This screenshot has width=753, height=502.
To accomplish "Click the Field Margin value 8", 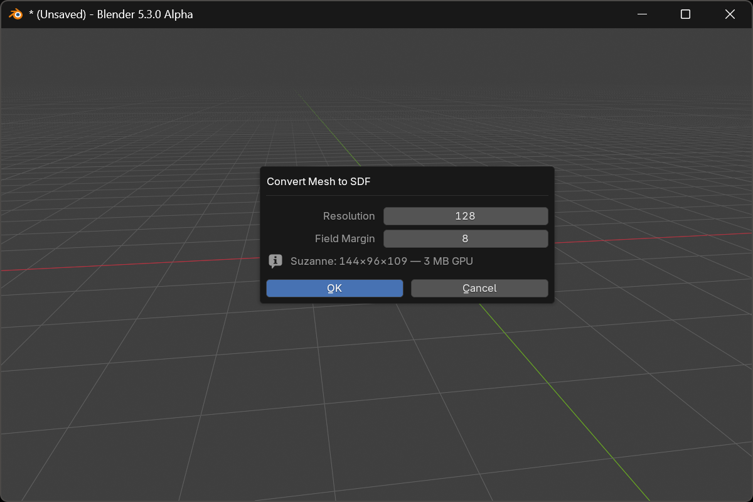I will coord(466,238).
